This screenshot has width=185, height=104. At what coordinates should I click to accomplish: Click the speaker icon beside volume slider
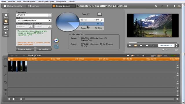[167, 50]
